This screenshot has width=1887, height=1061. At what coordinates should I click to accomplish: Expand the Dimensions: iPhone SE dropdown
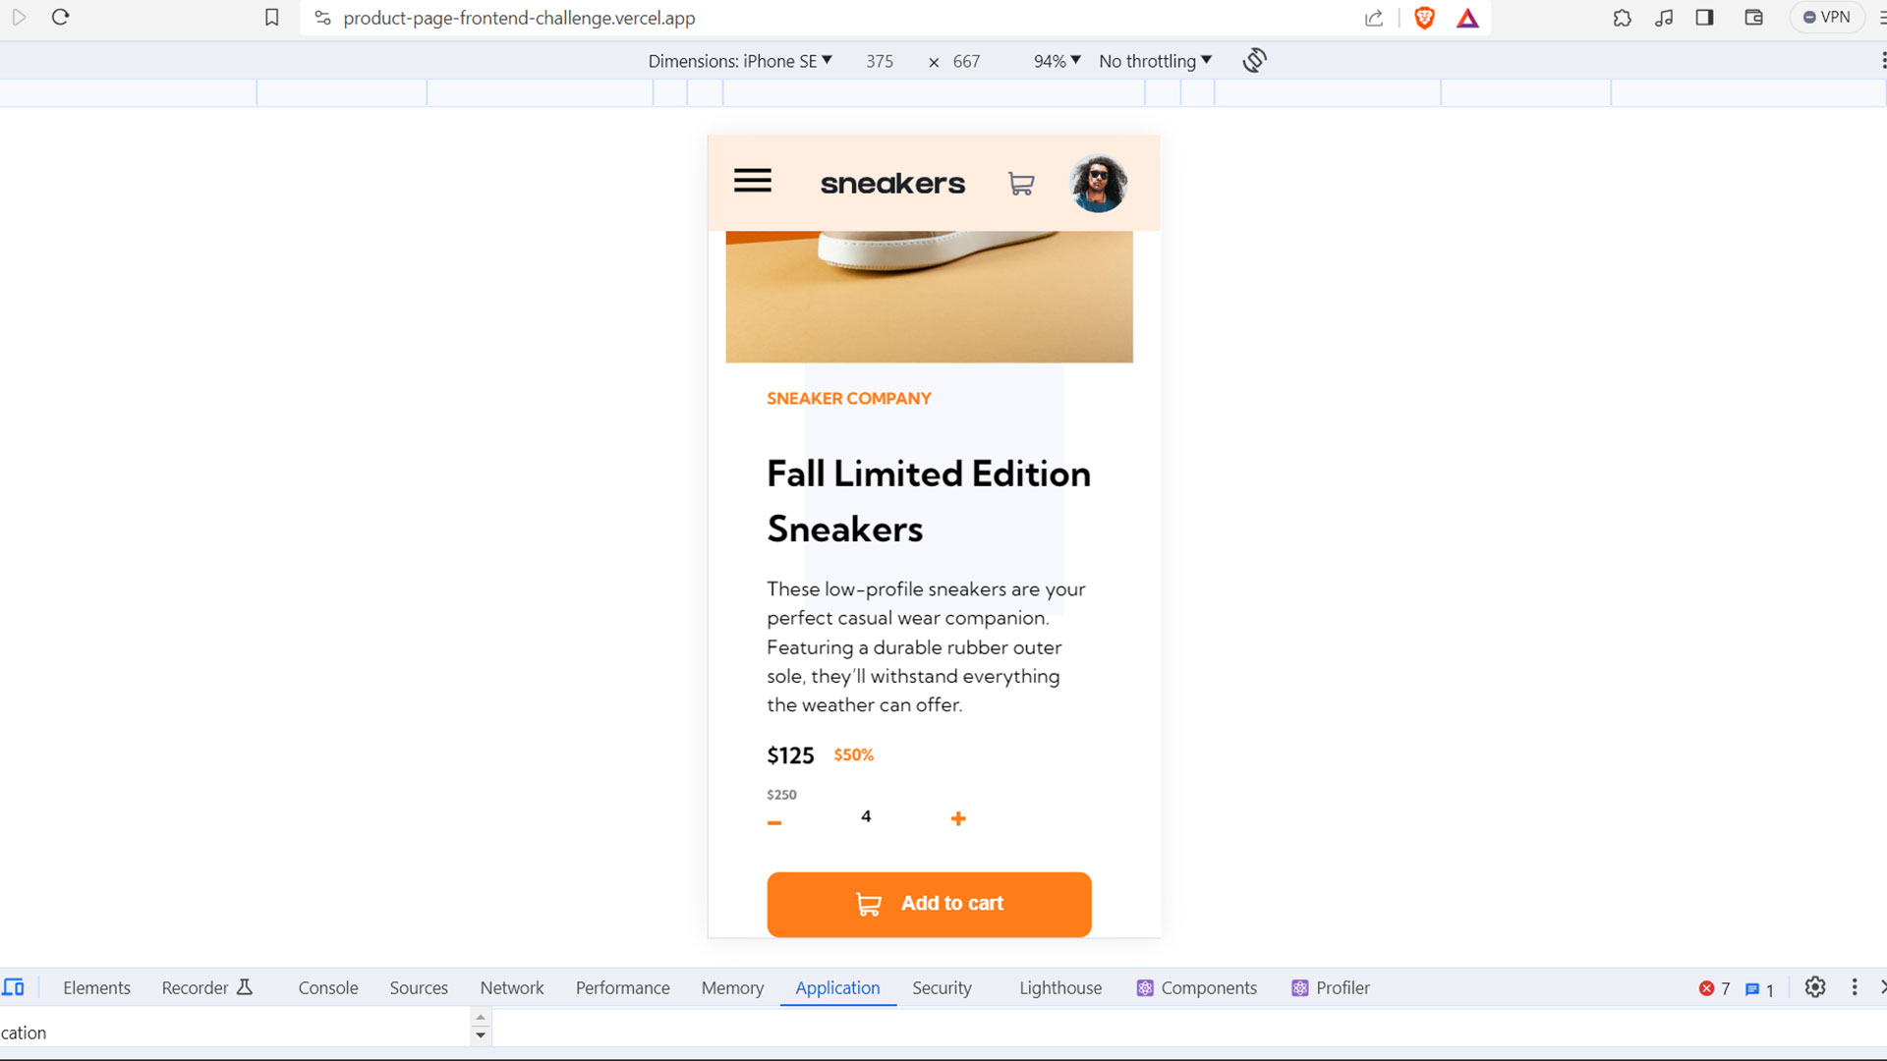coord(740,61)
